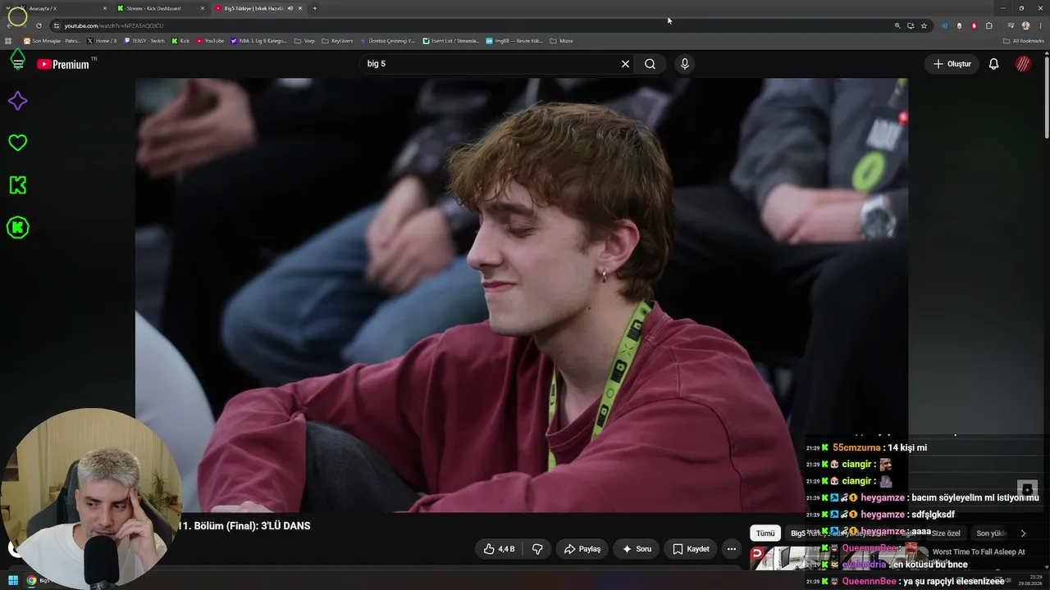
Task: Click the Oluştur create button
Action: coord(952,64)
